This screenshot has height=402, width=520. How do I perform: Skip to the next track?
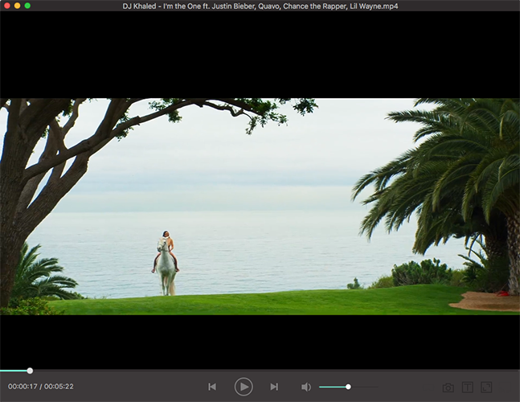[274, 387]
